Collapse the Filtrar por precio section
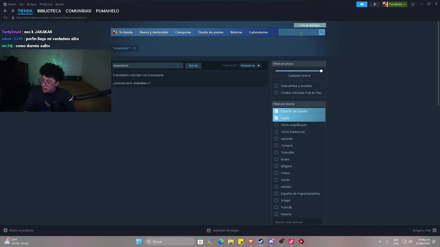The width and height of the screenshot is (440, 247). [x=298, y=64]
